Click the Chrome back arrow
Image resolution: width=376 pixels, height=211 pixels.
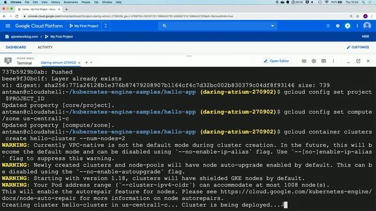pyautogui.click(x=4, y=16)
